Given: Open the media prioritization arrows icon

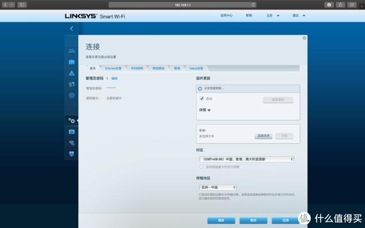Looking at the screenshot, I should click(72, 84).
